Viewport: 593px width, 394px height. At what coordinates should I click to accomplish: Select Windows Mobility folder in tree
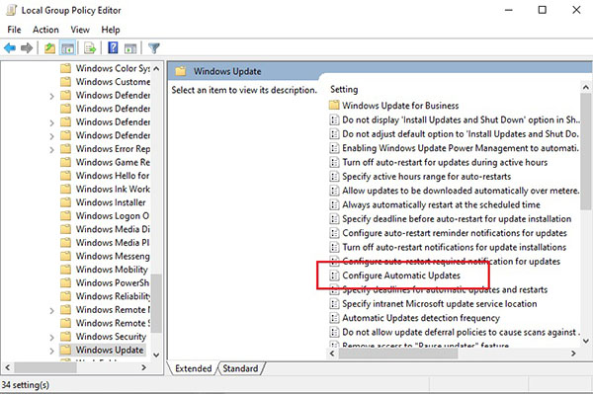click(105, 270)
